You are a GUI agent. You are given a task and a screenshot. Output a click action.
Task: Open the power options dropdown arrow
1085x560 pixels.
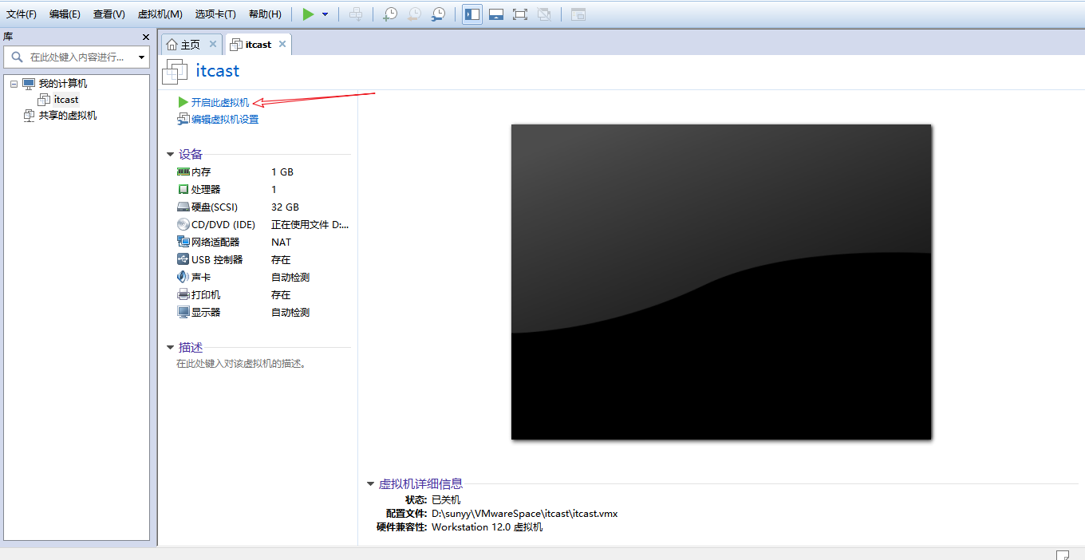pyautogui.click(x=325, y=14)
